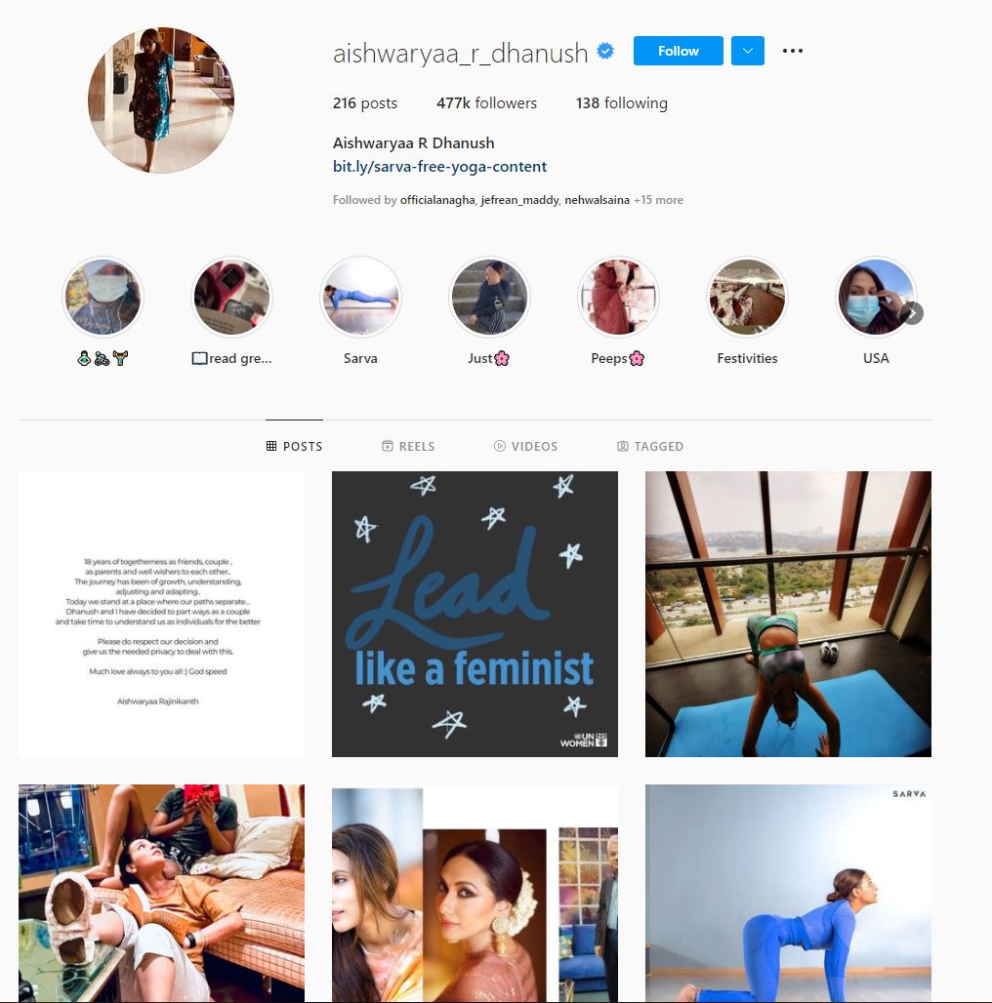992x1003 pixels.
Task: Switch to the Tagged tab
Action: (x=650, y=447)
